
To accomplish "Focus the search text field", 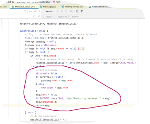I will 12,11.
